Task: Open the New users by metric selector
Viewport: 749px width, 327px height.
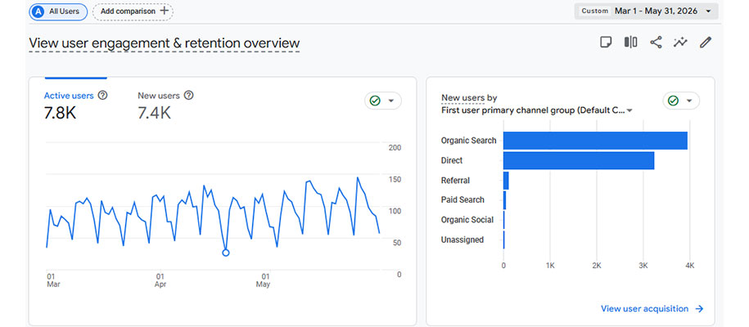Action: 469,98
